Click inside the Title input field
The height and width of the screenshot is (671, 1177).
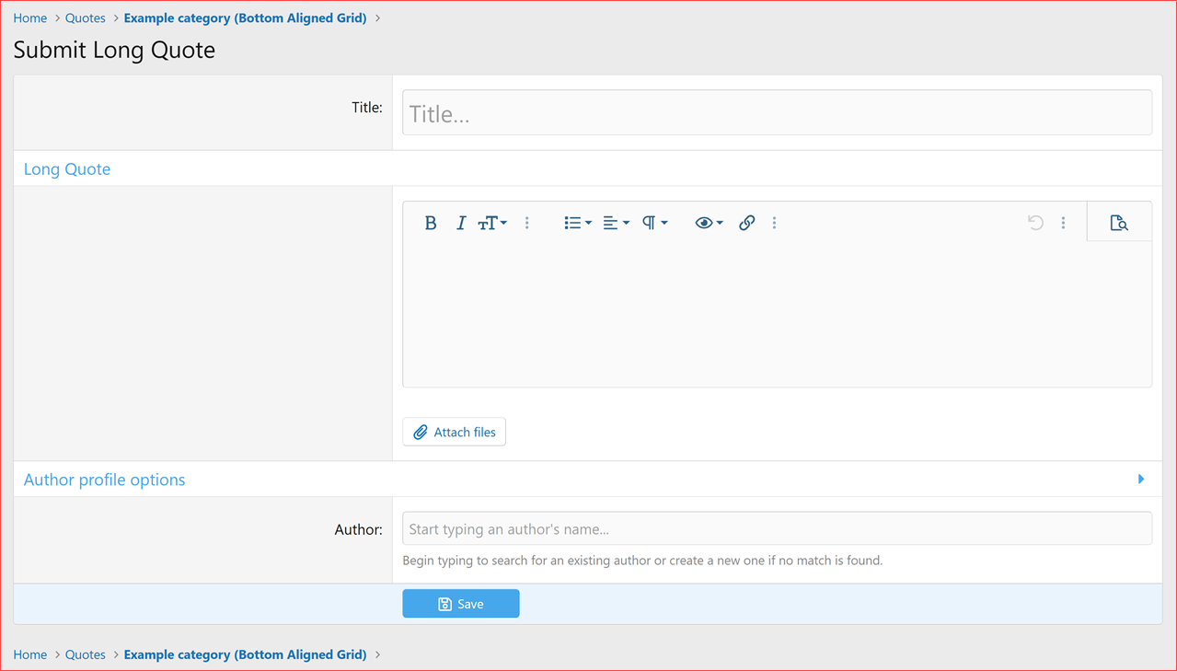coord(776,112)
